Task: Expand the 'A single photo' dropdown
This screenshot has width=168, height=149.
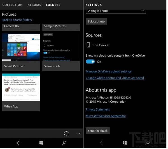Action: point(116,11)
